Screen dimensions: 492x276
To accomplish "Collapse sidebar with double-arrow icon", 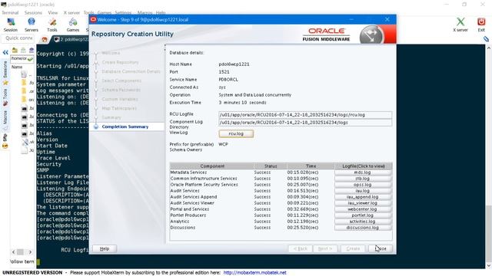I will point(5,52).
